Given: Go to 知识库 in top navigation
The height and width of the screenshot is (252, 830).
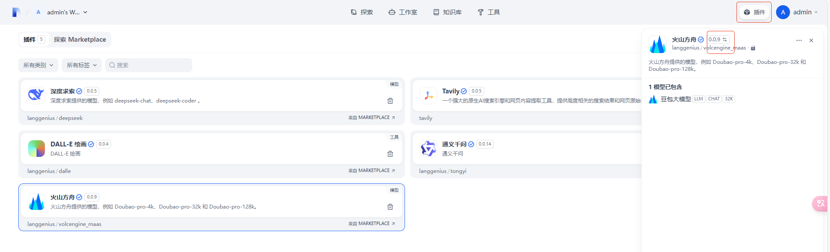Looking at the screenshot, I should point(448,12).
